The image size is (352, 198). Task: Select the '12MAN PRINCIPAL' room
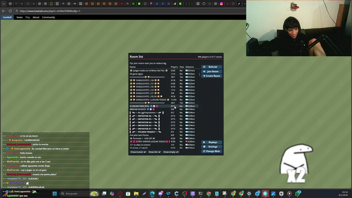pyautogui.click(x=164, y=106)
